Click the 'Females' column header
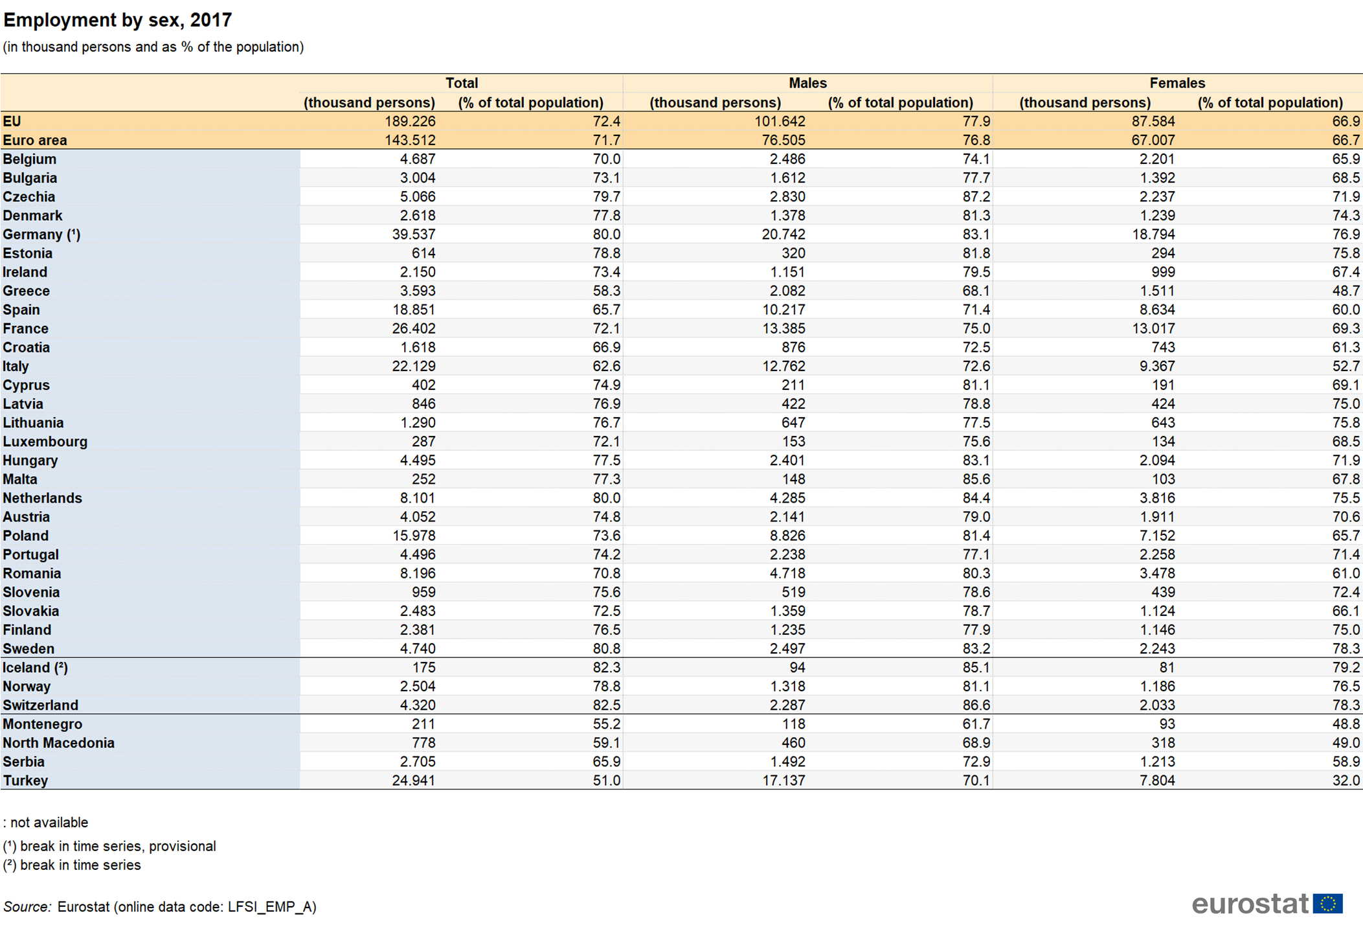The width and height of the screenshot is (1363, 934). 1177,83
